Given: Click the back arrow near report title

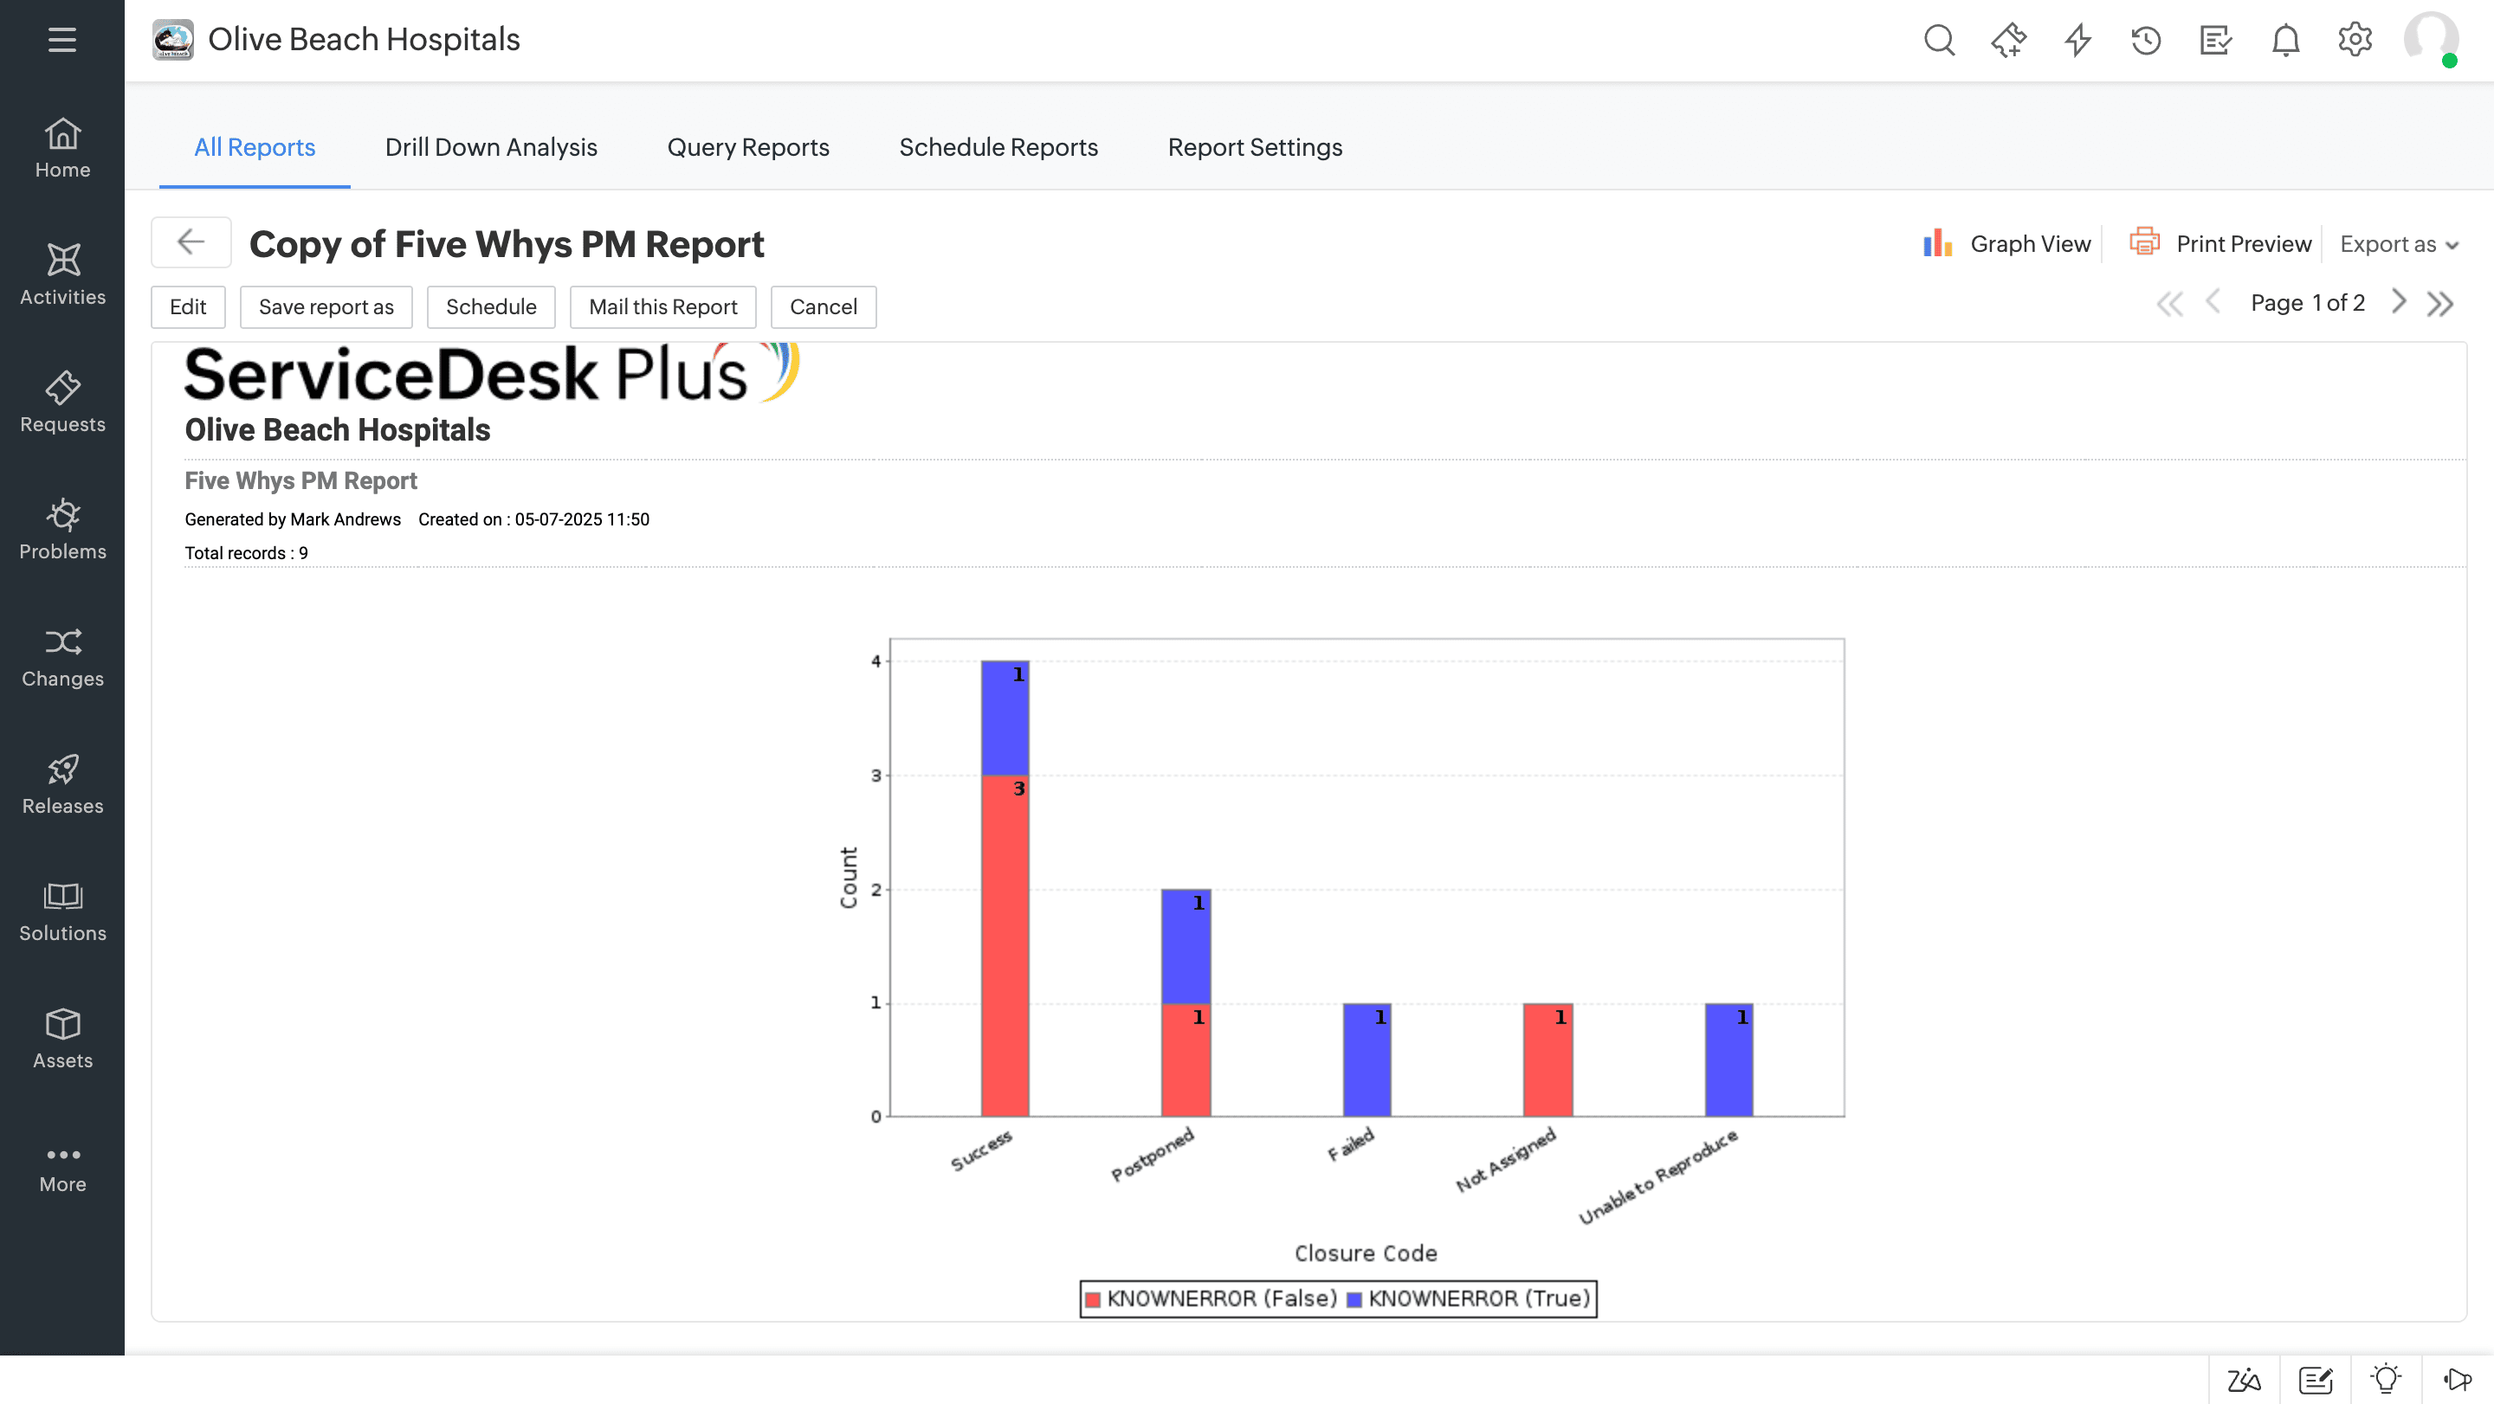Looking at the screenshot, I should coord(190,242).
